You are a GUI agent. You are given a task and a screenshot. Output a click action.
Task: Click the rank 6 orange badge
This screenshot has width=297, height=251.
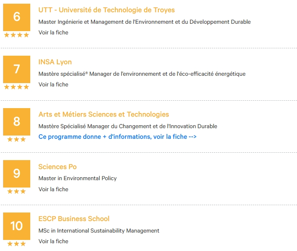(x=17, y=17)
